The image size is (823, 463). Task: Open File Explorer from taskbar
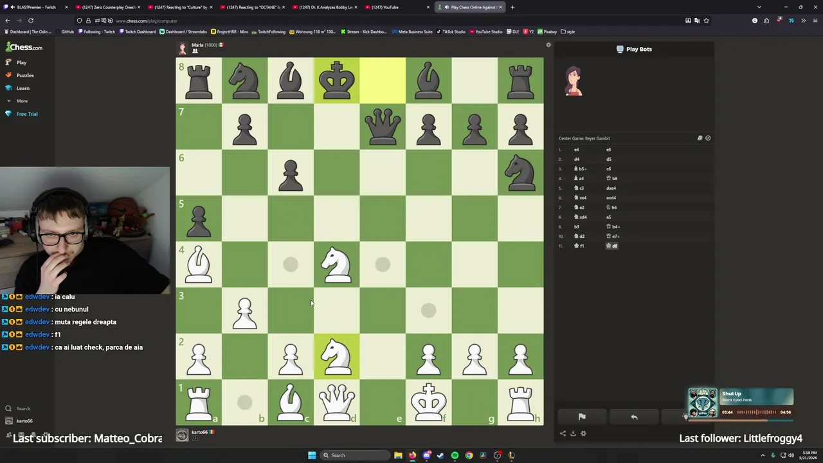[x=398, y=455]
